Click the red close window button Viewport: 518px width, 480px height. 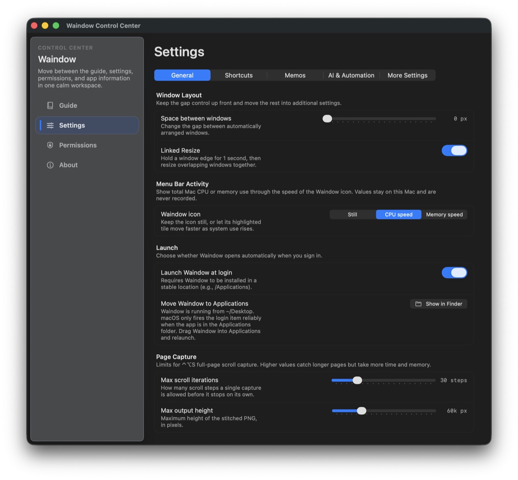coord(34,25)
